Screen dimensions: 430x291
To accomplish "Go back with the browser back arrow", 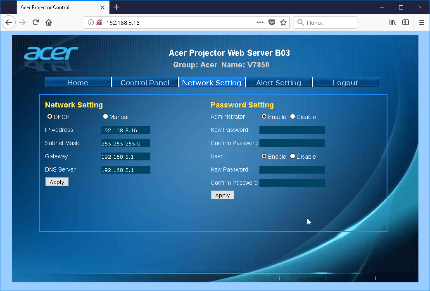I will coord(9,22).
